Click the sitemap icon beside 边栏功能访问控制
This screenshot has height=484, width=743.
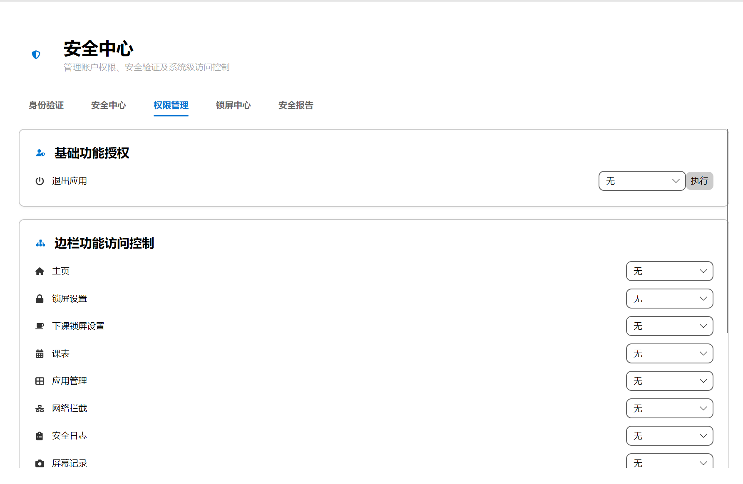(x=40, y=243)
